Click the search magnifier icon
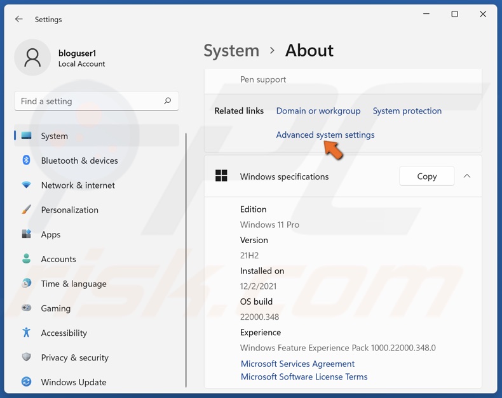 tap(168, 101)
